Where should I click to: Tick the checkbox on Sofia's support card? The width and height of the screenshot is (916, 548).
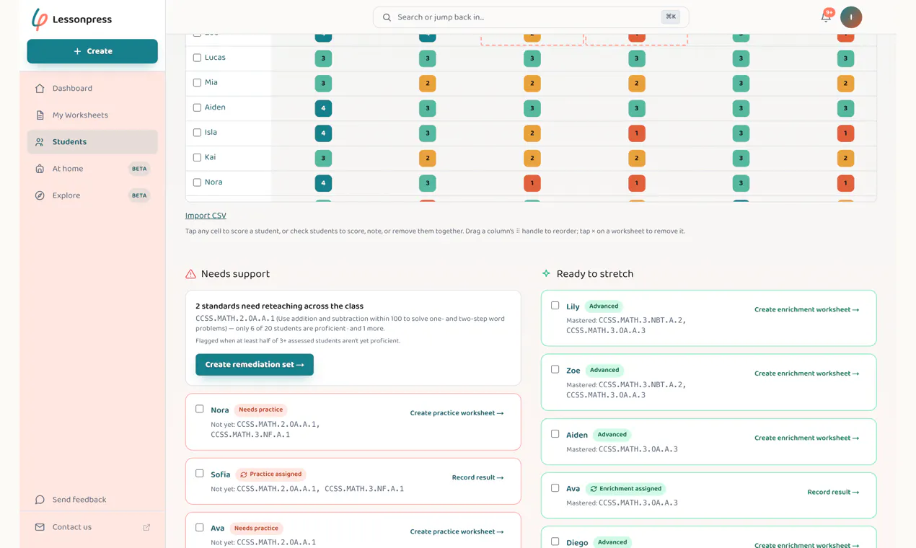point(200,474)
